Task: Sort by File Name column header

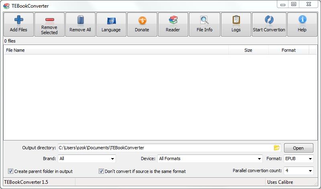Action: point(116,50)
